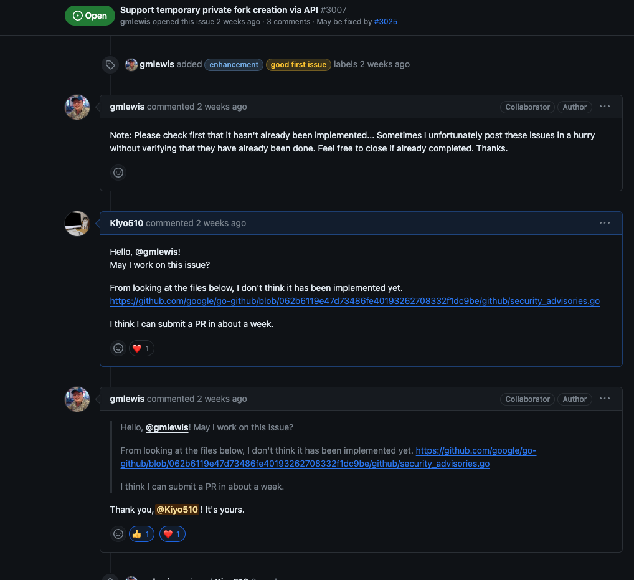
Task: Open the kebab menu on gmlewis's first comment
Action: click(x=604, y=107)
